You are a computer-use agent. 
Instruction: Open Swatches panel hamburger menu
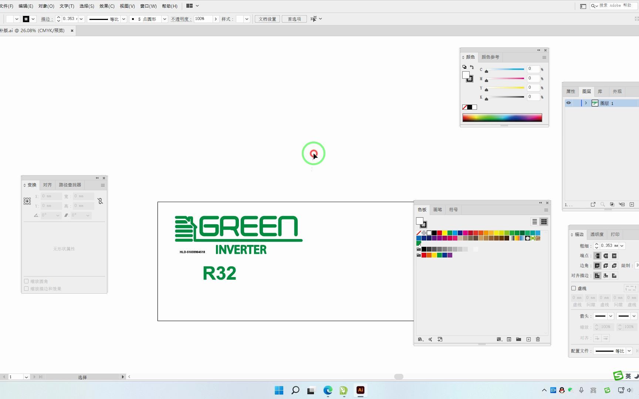(546, 210)
